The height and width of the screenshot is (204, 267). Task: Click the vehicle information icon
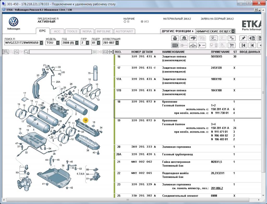(193, 45)
